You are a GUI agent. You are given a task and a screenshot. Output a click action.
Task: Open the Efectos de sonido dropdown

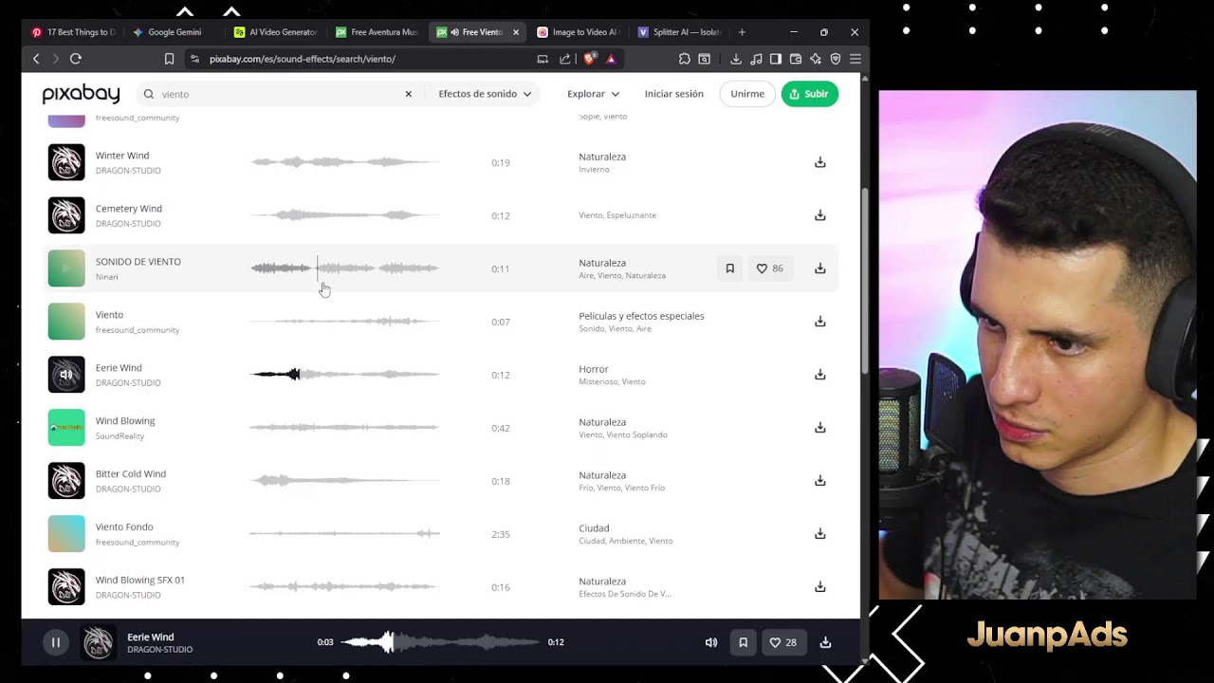(485, 94)
